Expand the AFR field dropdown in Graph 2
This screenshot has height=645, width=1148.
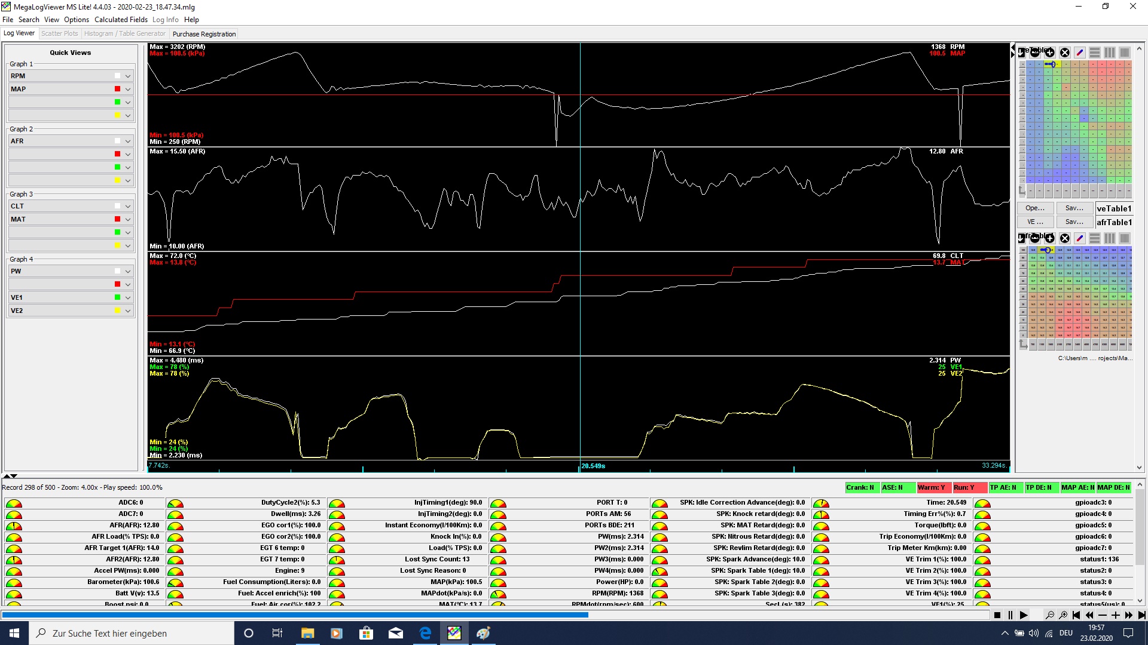click(x=128, y=141)
